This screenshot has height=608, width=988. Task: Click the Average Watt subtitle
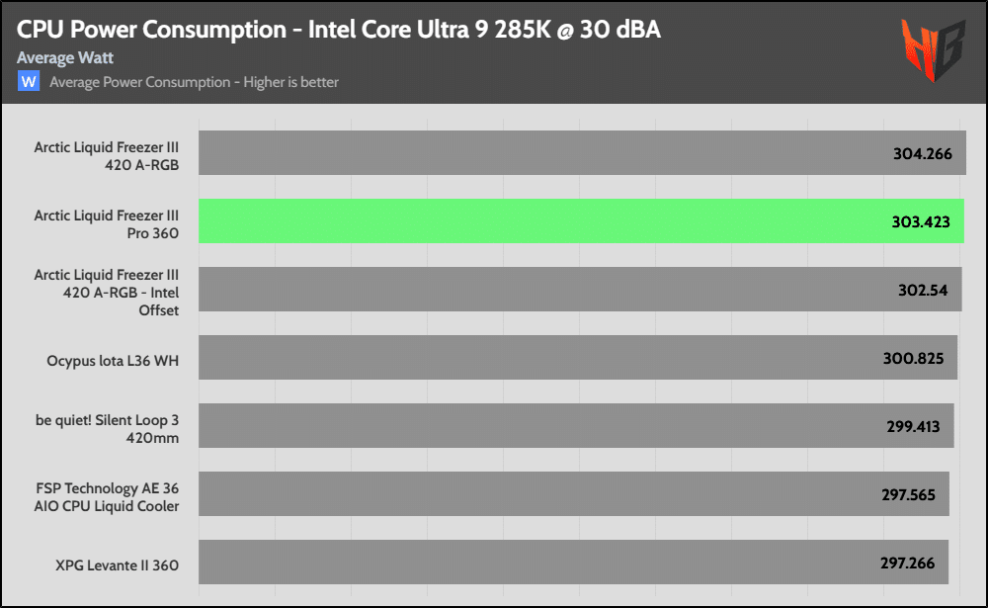pos(65,58)
